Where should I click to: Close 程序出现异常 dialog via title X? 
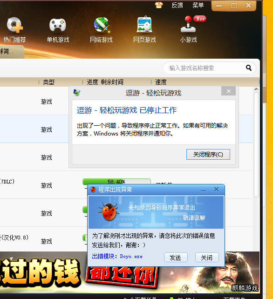[x=216, y=190]
